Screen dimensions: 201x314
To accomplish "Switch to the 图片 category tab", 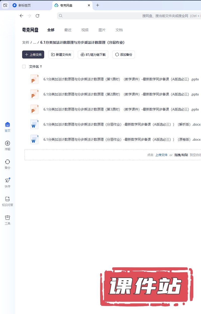I will [102, 30].
